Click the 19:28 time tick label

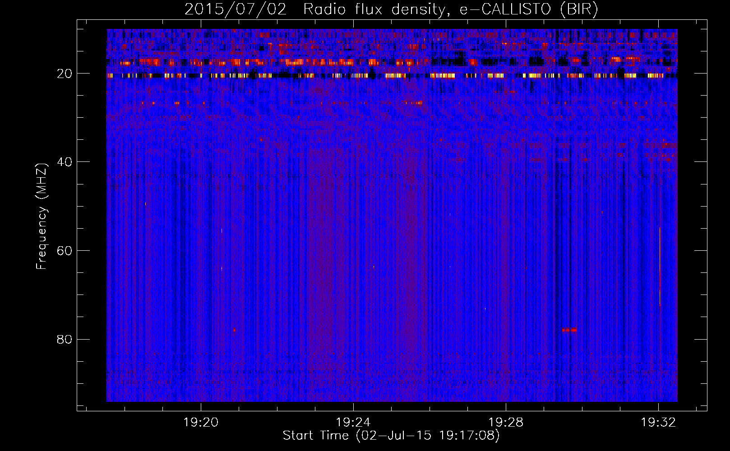pyautogui.click(x=506, y=423)
